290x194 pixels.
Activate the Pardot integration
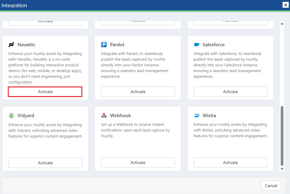click(138, 92)
